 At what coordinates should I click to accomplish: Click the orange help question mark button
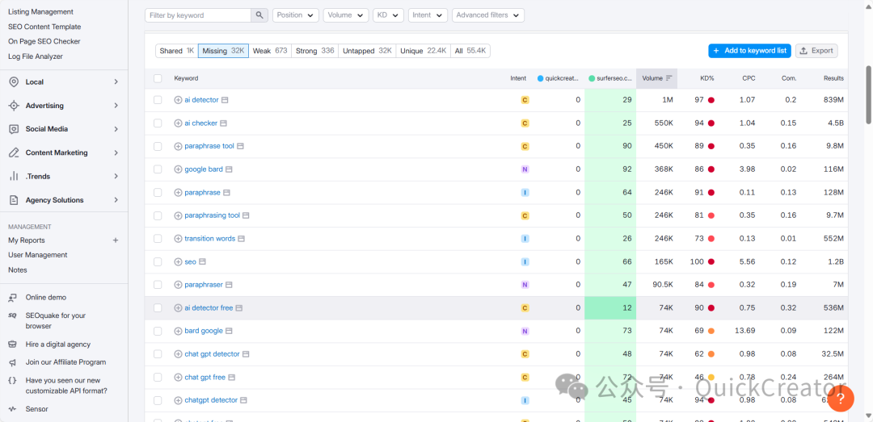tap(841, 397)
